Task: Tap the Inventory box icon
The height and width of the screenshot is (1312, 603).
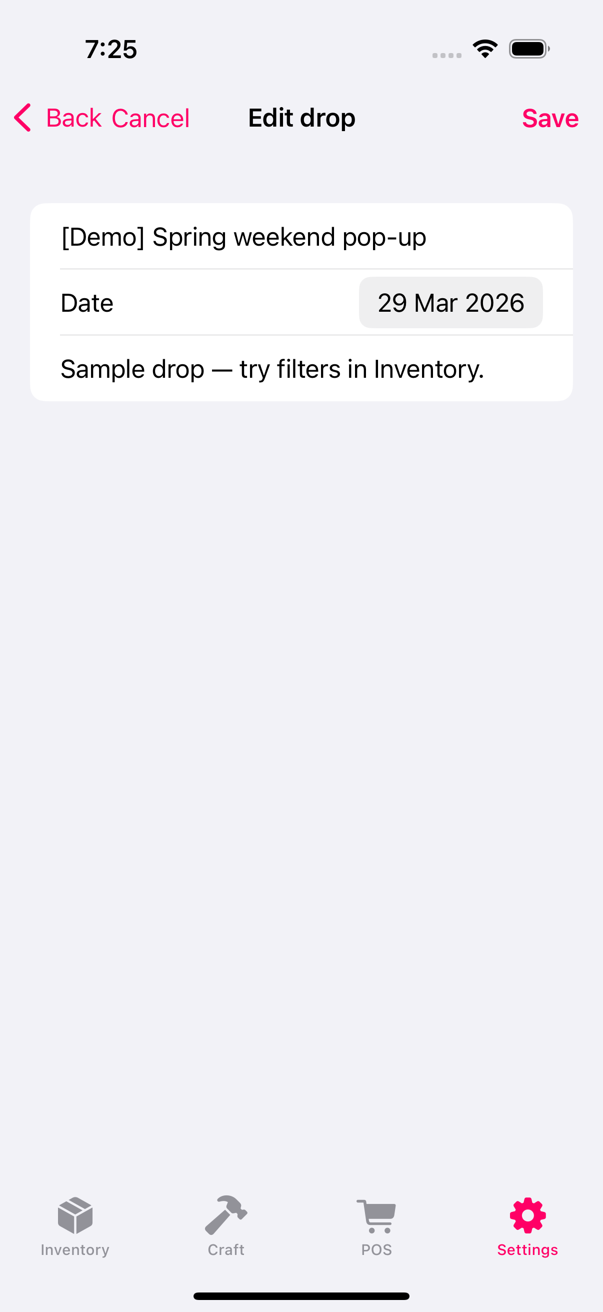Action: point(75,1215)
